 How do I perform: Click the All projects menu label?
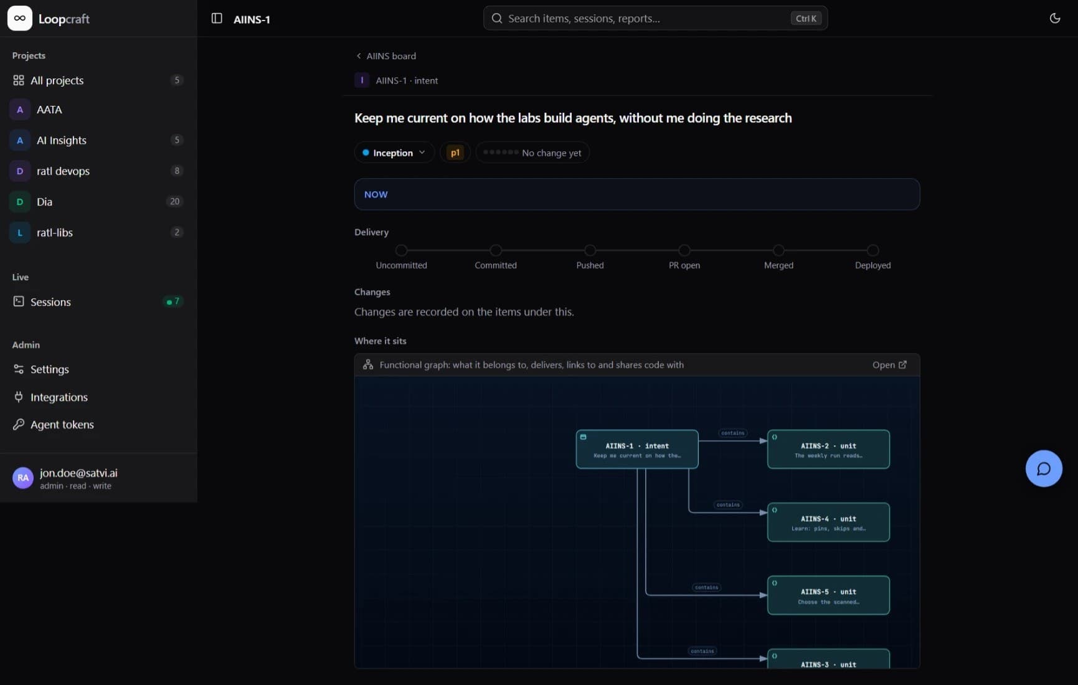click(x=57, y=80)
